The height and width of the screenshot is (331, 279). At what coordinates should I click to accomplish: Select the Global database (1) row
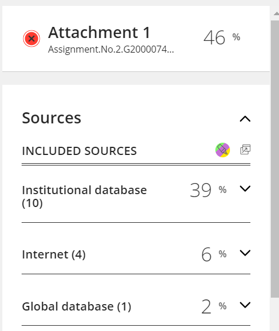pos(136,306)
